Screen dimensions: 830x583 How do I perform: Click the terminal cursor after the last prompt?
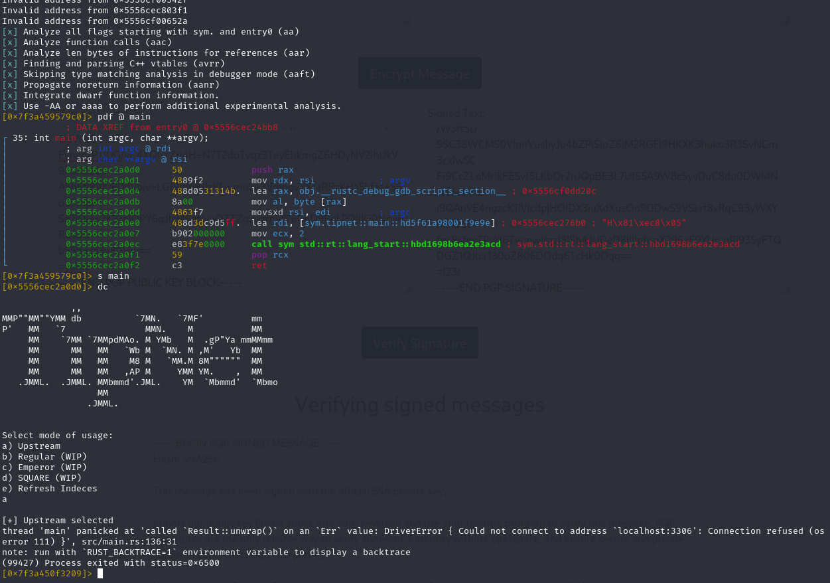(100, 573)
